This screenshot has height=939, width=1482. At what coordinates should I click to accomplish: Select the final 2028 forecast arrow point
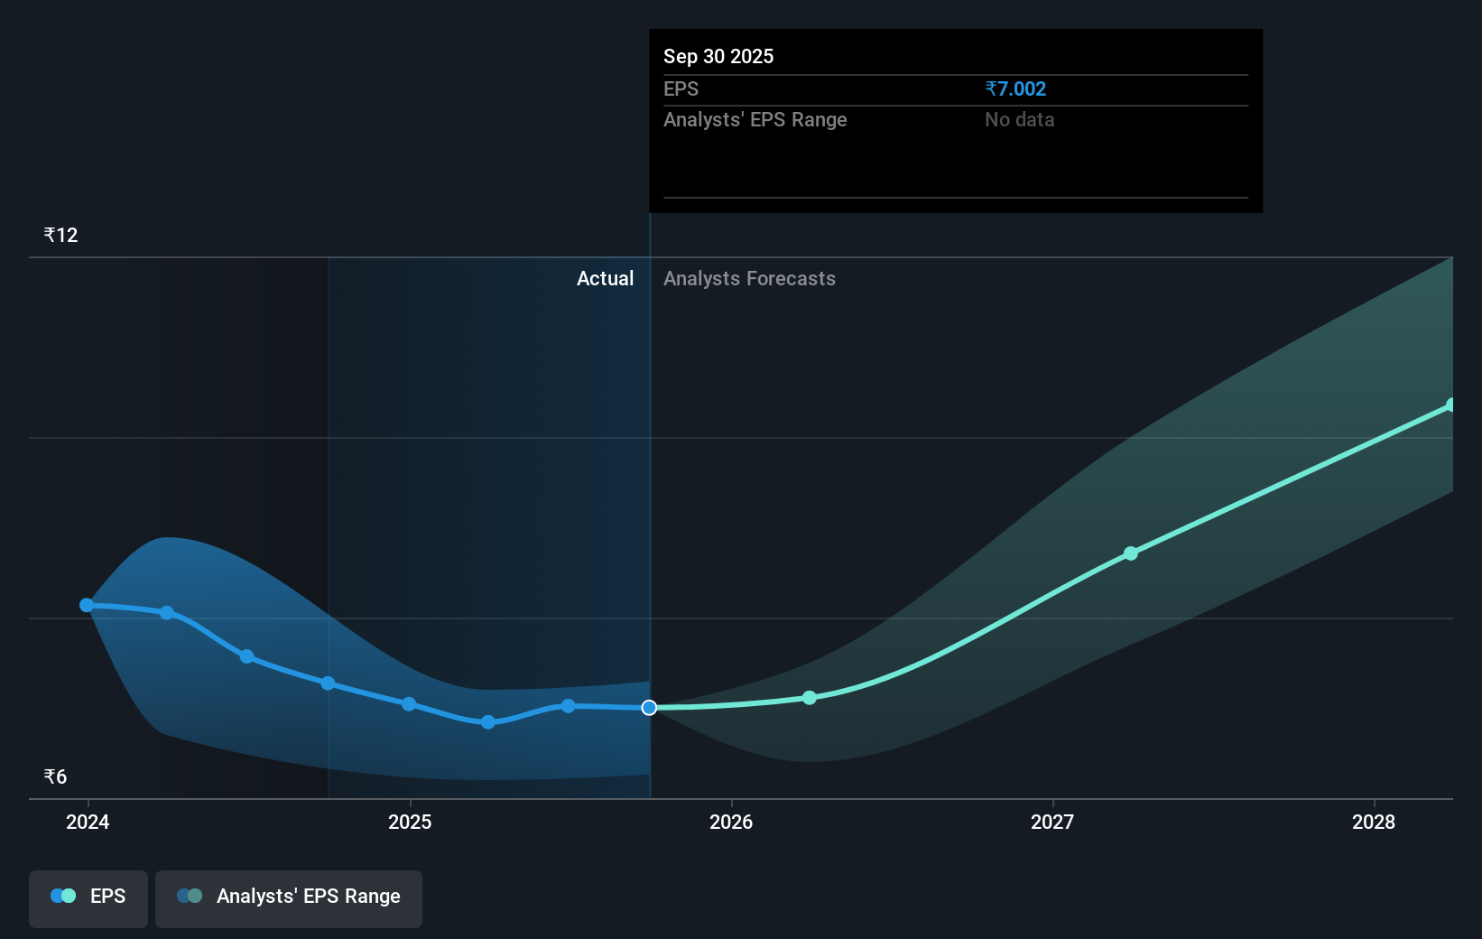(x=1450, y=405)
